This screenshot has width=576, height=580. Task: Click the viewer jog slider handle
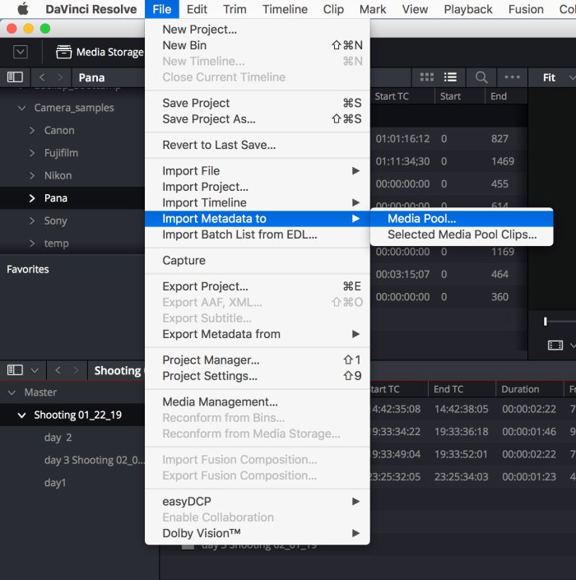coord(545,322)
